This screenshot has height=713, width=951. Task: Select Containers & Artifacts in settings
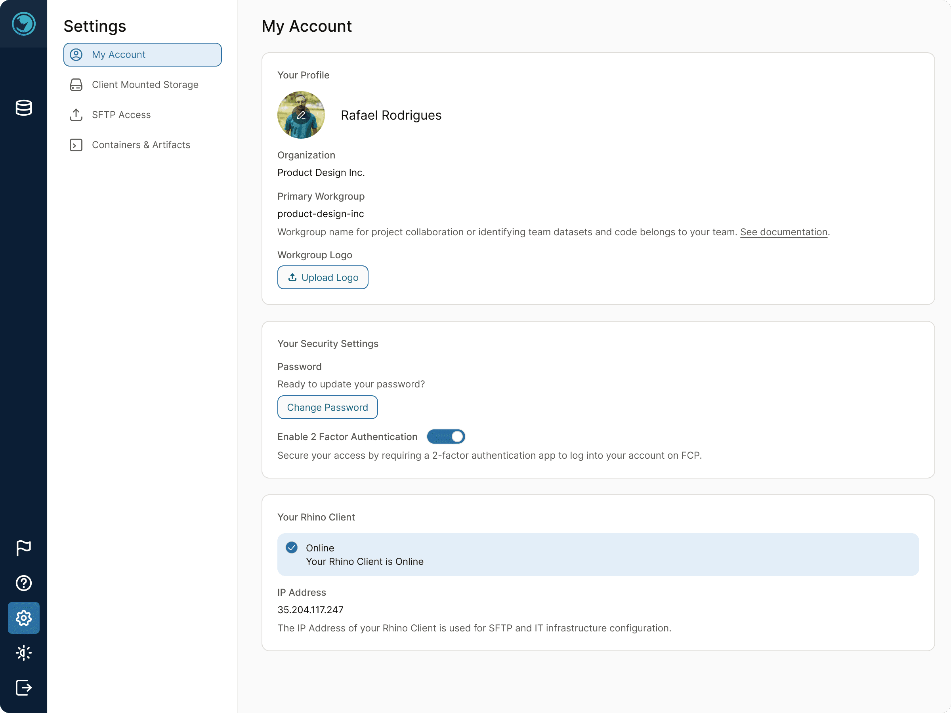point(142,145)
